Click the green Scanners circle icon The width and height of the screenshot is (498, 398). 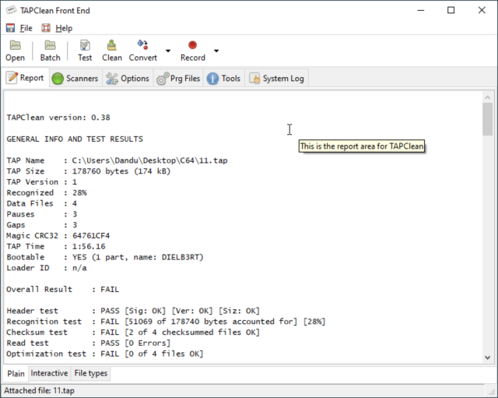point(58,79)
